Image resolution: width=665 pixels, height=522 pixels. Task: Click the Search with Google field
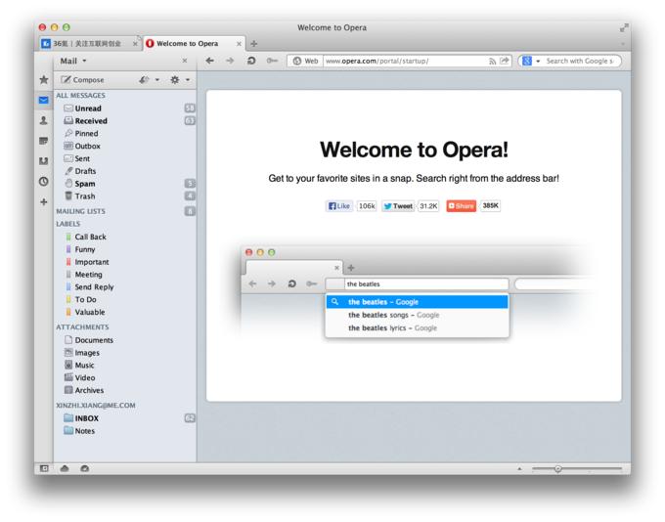[579, 61]
